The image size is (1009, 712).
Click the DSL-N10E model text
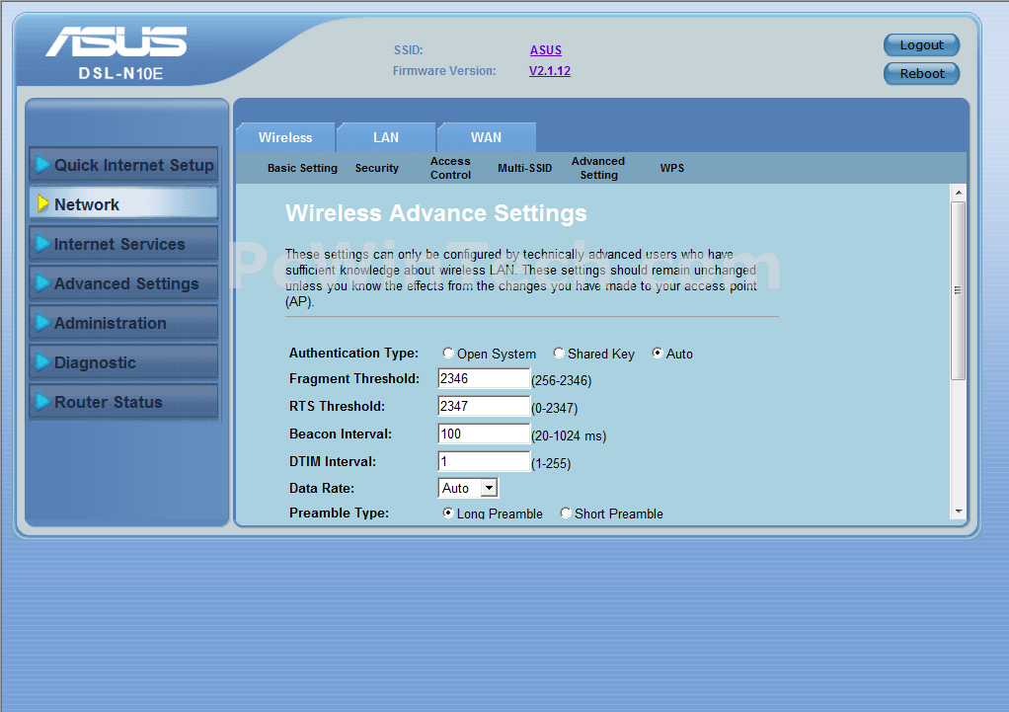pos(120,74)
